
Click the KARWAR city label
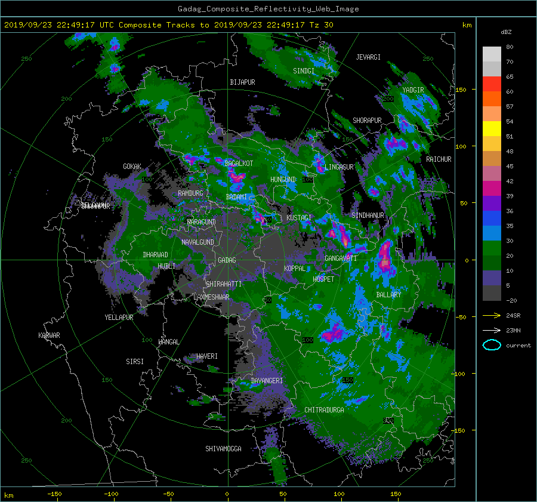point(49,335)
